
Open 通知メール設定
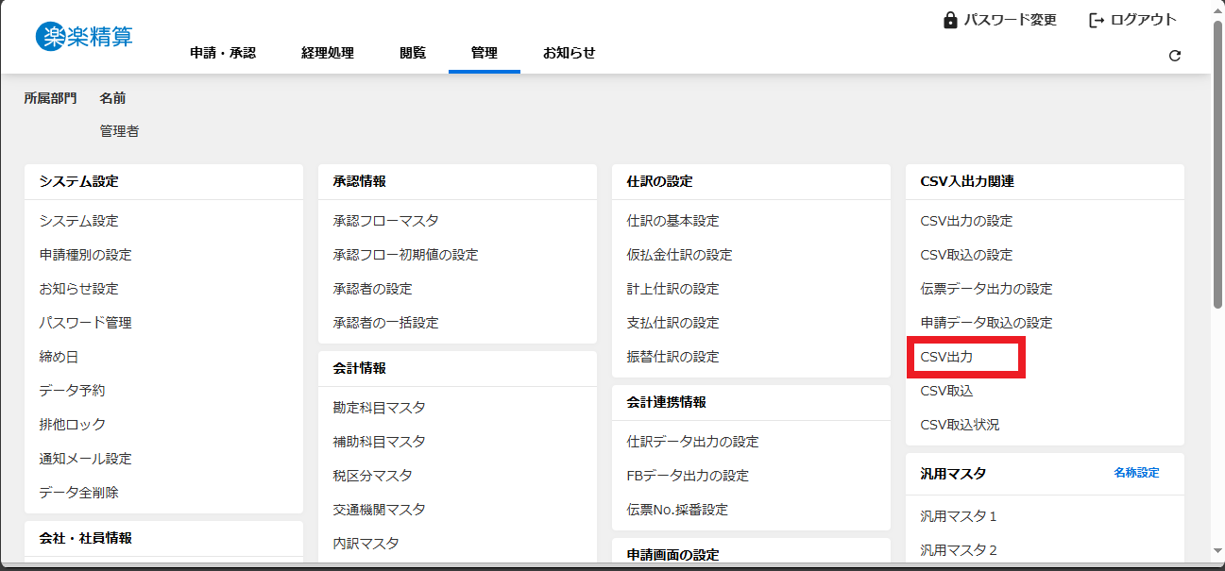(85, 459)
